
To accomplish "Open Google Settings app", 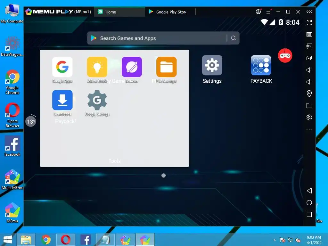I will (97, 100).
